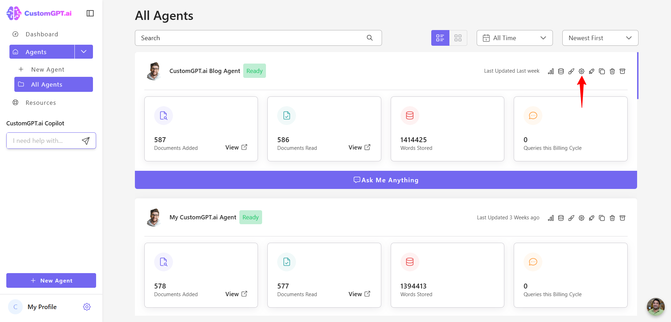Click the purple New Agent button
The image size is (671, 322).
(51, 280)
